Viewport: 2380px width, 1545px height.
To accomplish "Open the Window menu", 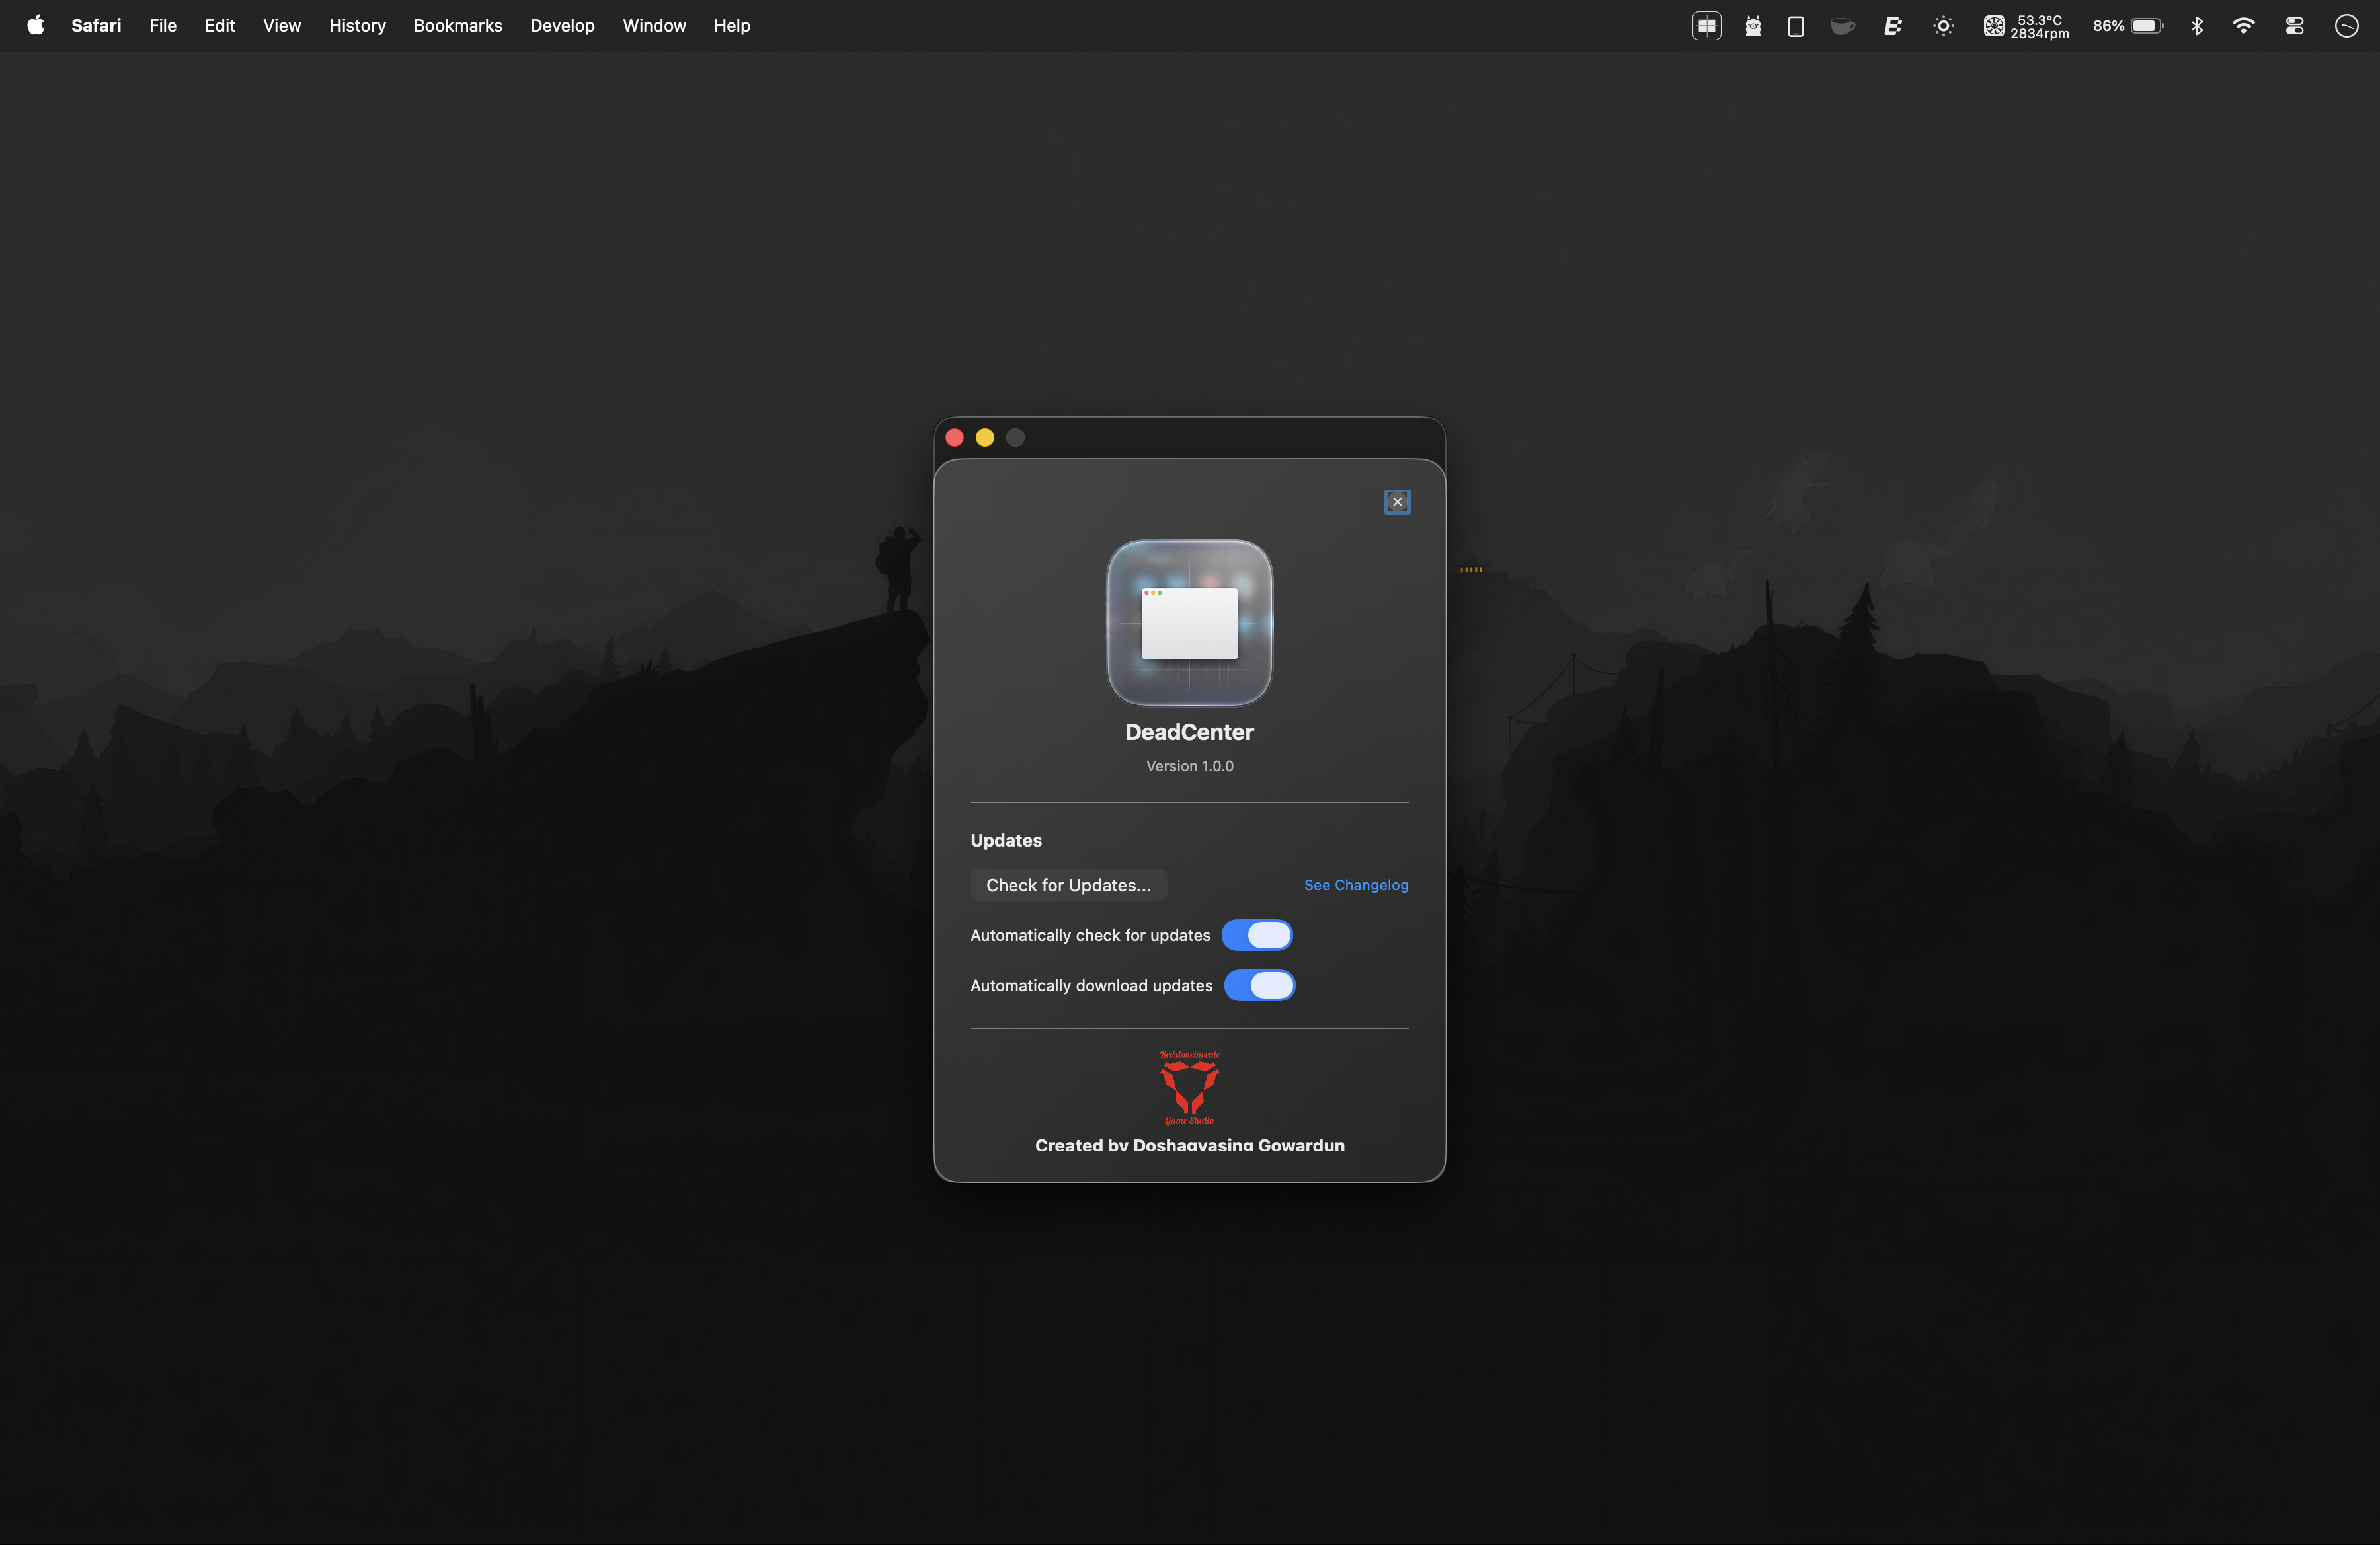I will (x=654, y=25).
